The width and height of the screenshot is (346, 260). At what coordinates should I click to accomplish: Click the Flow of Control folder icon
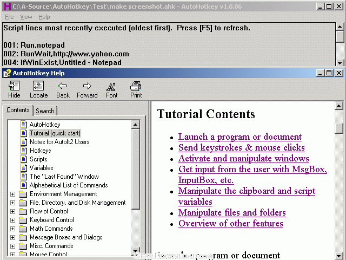coord(23,211)
